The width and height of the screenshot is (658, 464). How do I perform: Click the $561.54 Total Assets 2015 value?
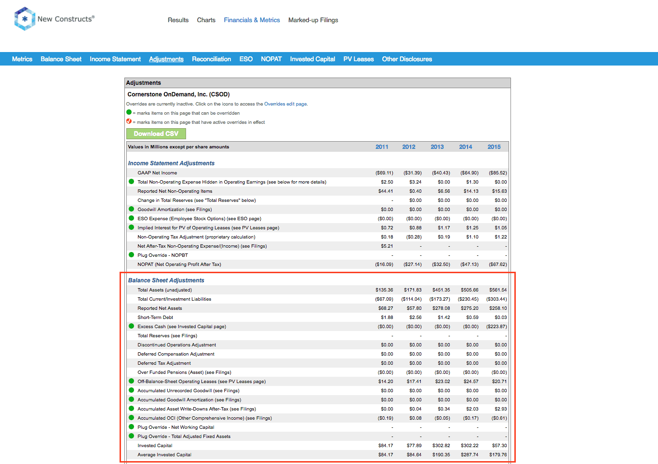click(x=498, y=290)
